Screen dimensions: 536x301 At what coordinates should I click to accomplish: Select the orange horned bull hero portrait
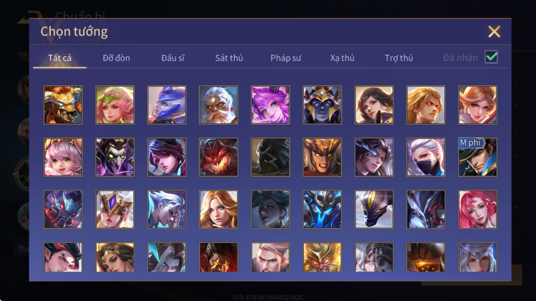[63, 105]
